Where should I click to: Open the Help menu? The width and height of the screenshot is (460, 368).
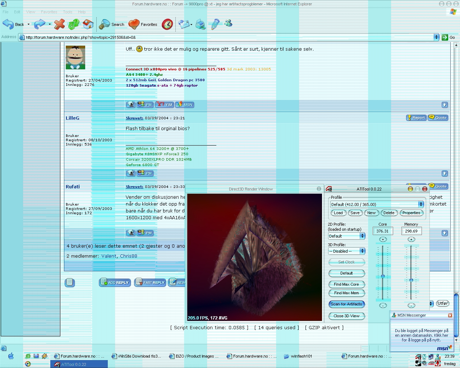(82, 12)
